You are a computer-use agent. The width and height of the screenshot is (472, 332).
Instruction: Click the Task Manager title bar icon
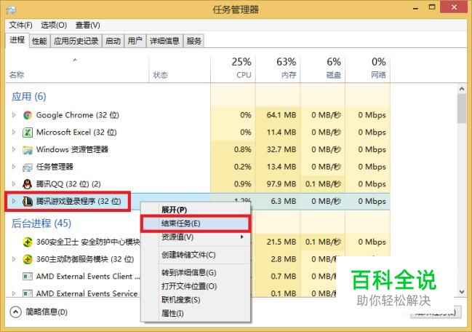click(11, 9)
